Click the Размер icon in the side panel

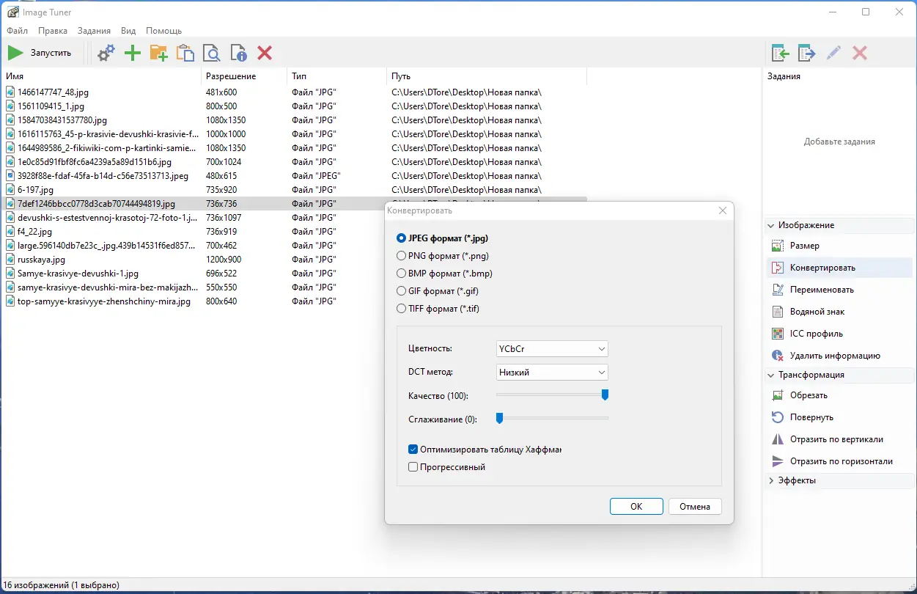pyautogui.click(x=778, y=246)
